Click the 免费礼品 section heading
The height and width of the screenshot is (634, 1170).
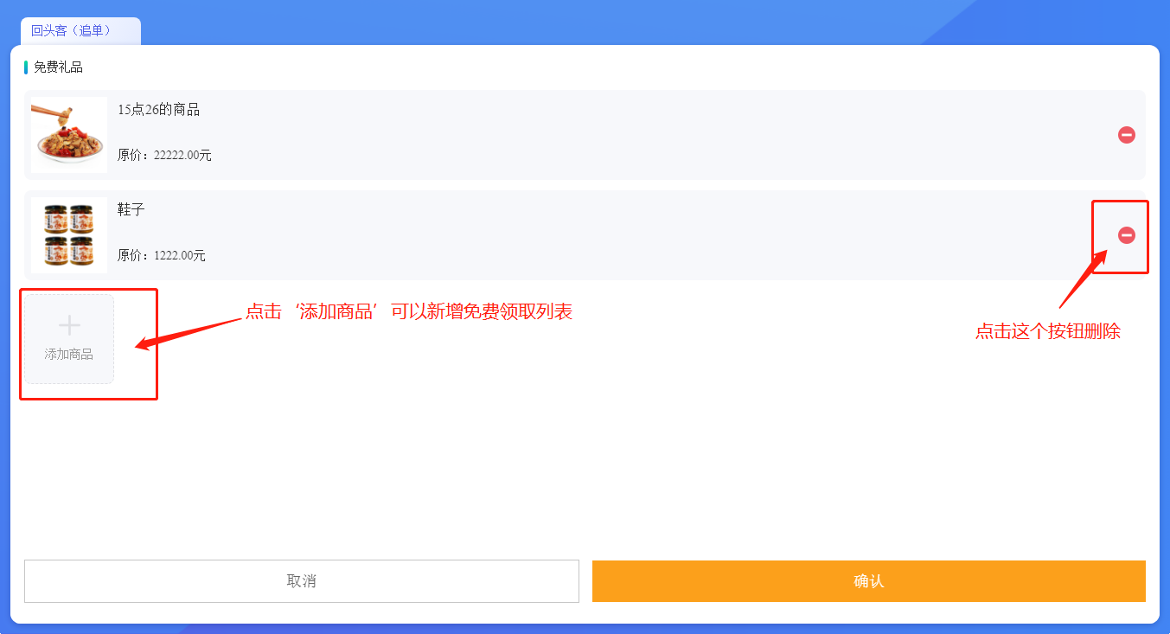(x=59, y=67)
